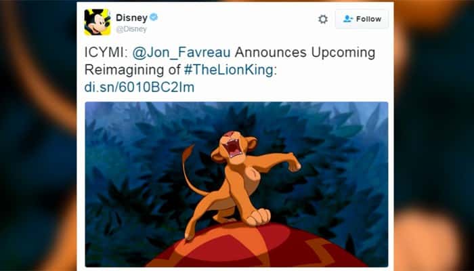474x271 pixels.
Task: Visit the di.sn/6010BC2lm short link
Action: [x=139, y=87]
